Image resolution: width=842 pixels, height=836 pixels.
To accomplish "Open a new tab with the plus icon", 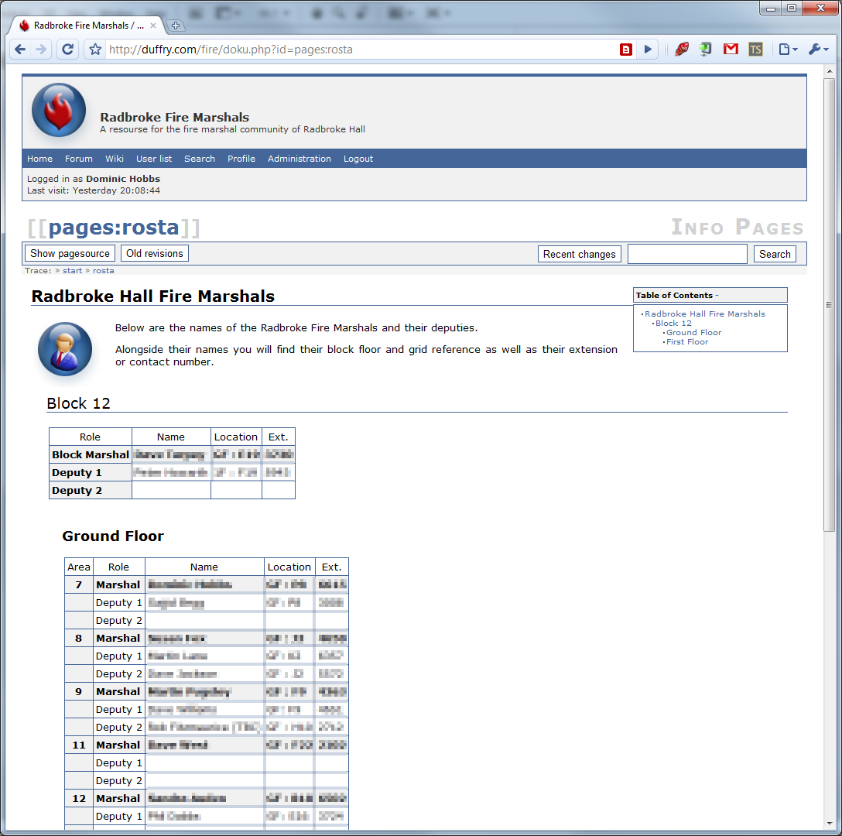I will pyautogui.click(x=176, y=26).
